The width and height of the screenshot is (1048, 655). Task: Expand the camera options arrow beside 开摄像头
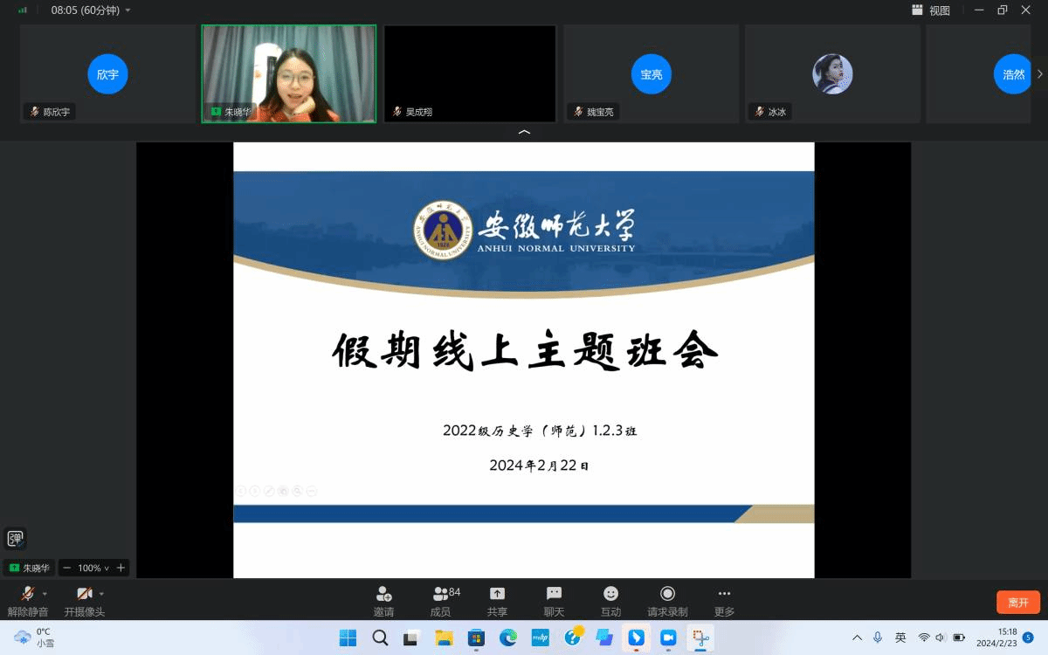coord(101,594)
